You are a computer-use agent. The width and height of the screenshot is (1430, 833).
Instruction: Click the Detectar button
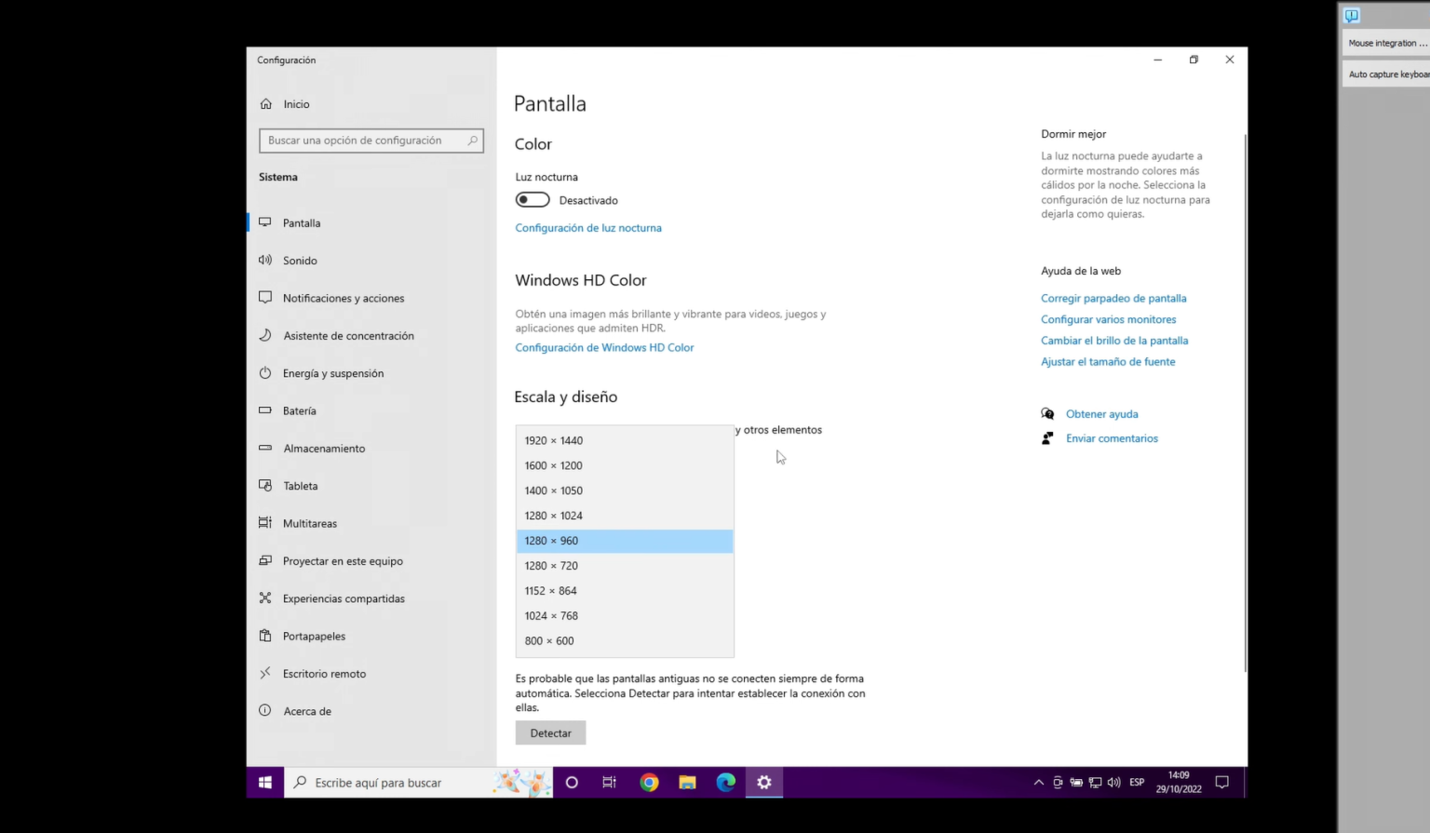pyautogui.click(x=550, y=733)
